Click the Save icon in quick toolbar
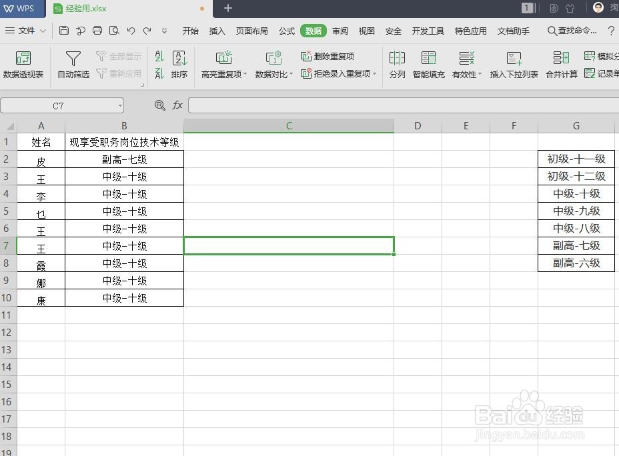This screenshot has width=619, height=456. point(63,31)
